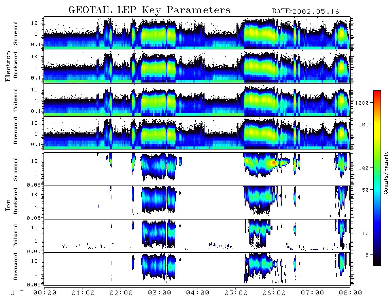Click the DATE:2002.05.16 label
The height and width of the screenshot is (299, 388).
305,12
